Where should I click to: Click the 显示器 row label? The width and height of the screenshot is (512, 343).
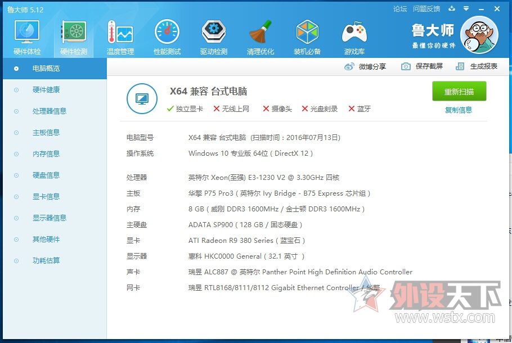pos(137,256)
